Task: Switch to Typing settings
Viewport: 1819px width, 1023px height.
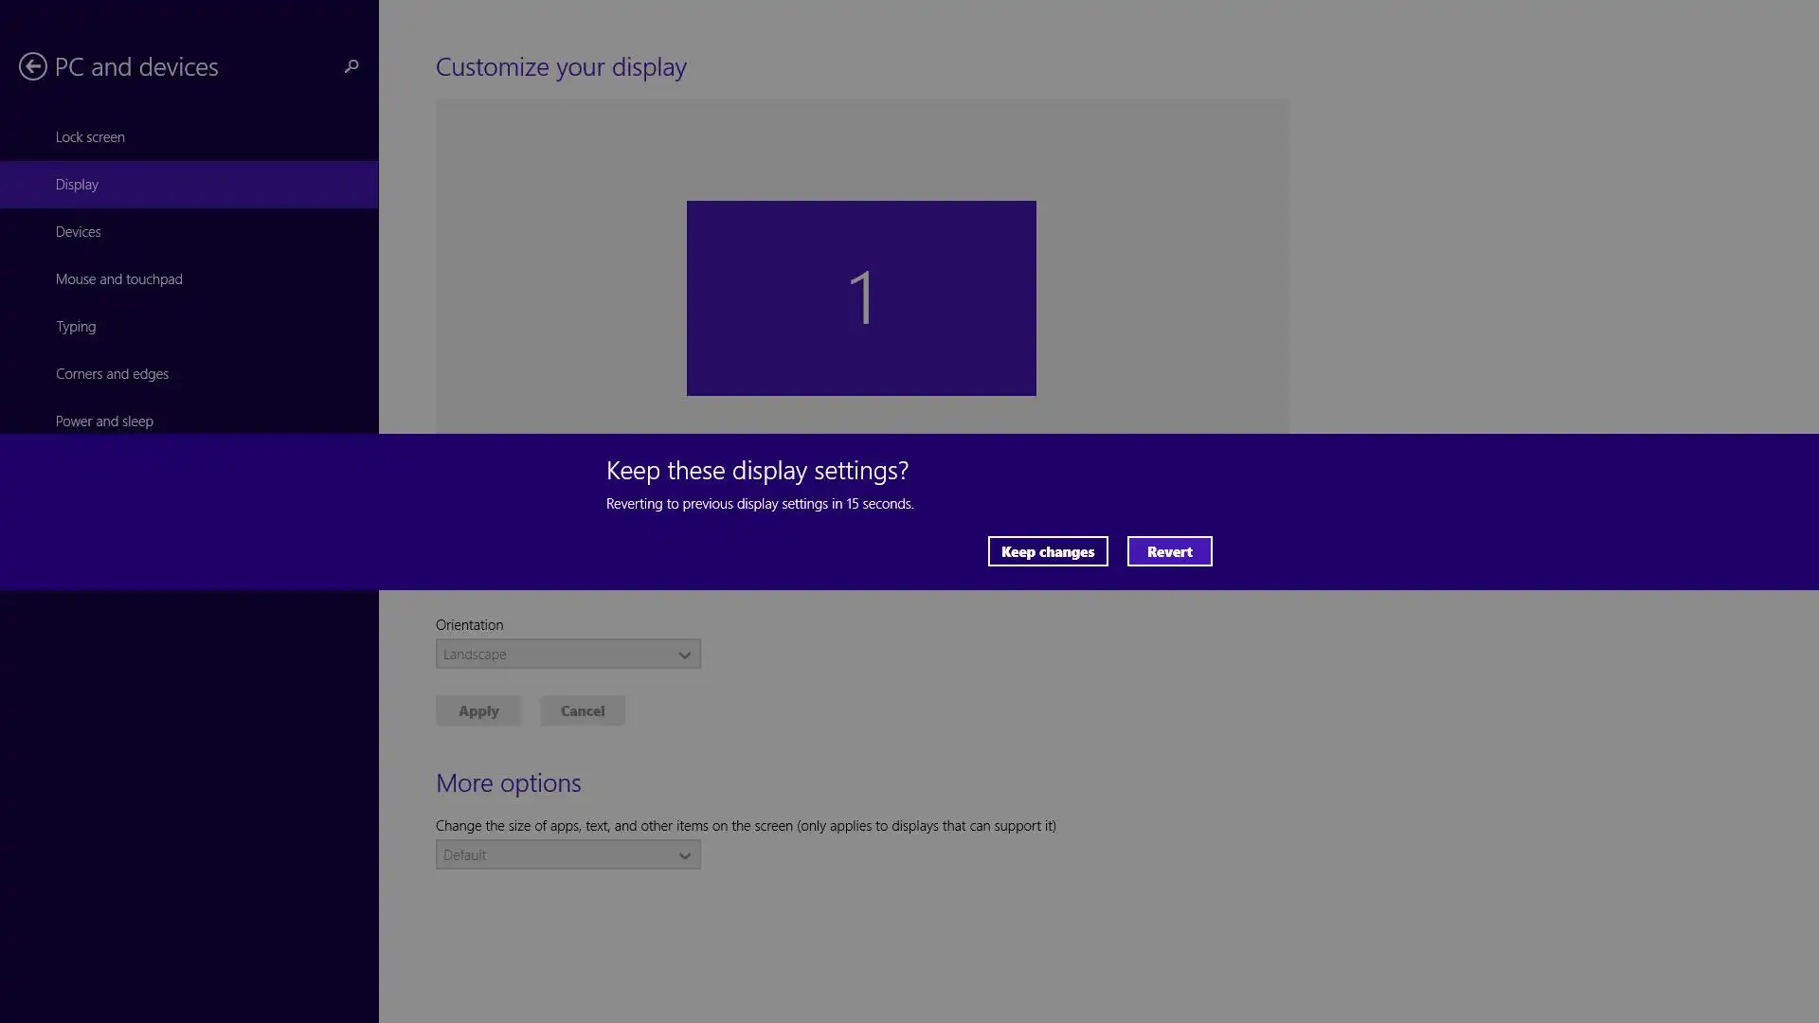Action: point(76,327)
